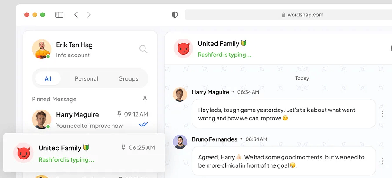
Task: Click the United Family devil avatar in header
Action: 183,49
